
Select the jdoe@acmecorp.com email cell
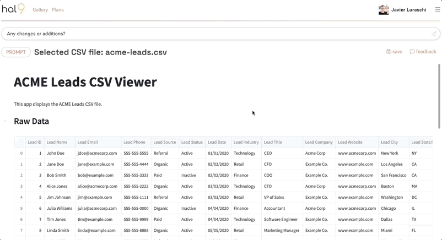pos(97,153)
